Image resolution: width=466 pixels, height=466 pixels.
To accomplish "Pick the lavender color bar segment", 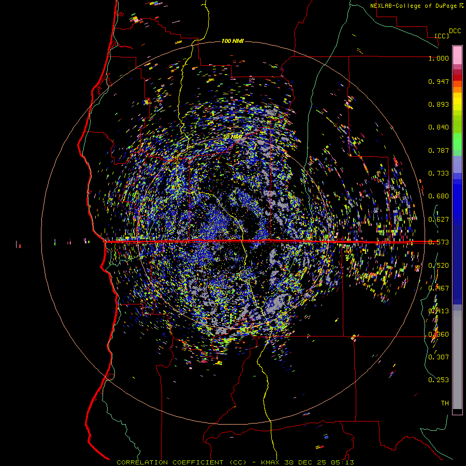I will click(x=457, y=164).
